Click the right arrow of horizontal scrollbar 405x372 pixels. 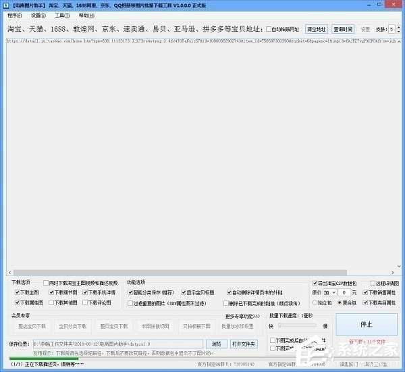(393, 273)
